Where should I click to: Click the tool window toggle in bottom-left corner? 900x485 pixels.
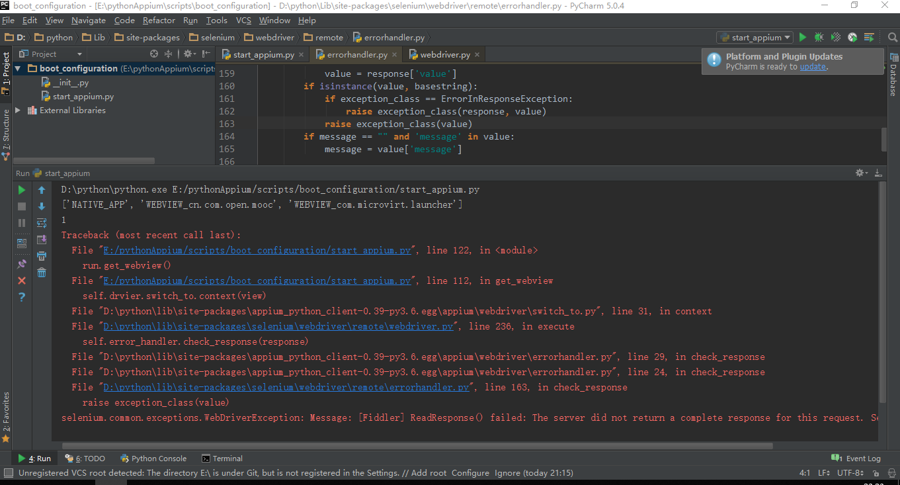pos(8,472)
